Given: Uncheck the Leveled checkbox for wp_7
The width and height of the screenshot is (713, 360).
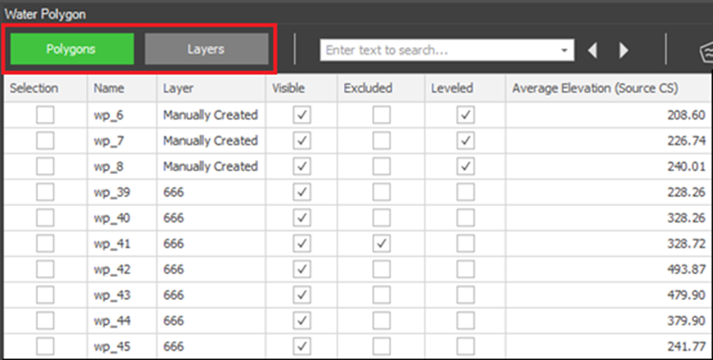Looking at the screenshot, I should (465, 141).
